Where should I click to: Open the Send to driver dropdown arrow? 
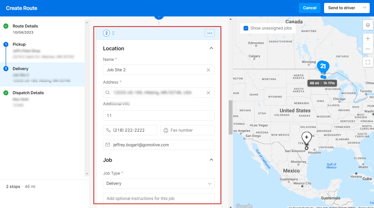364,8
